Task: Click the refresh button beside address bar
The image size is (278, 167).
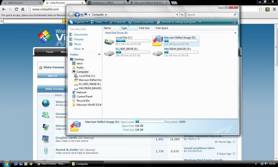Action: tap(182, 15)
